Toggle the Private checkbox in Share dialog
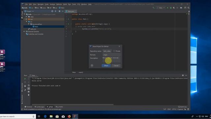 click(x=114, y=51)
